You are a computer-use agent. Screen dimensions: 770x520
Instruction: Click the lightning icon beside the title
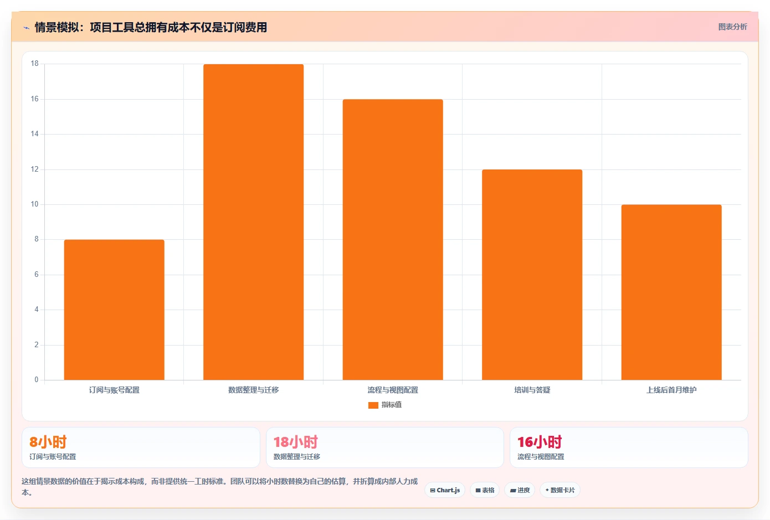click(26, 28)
